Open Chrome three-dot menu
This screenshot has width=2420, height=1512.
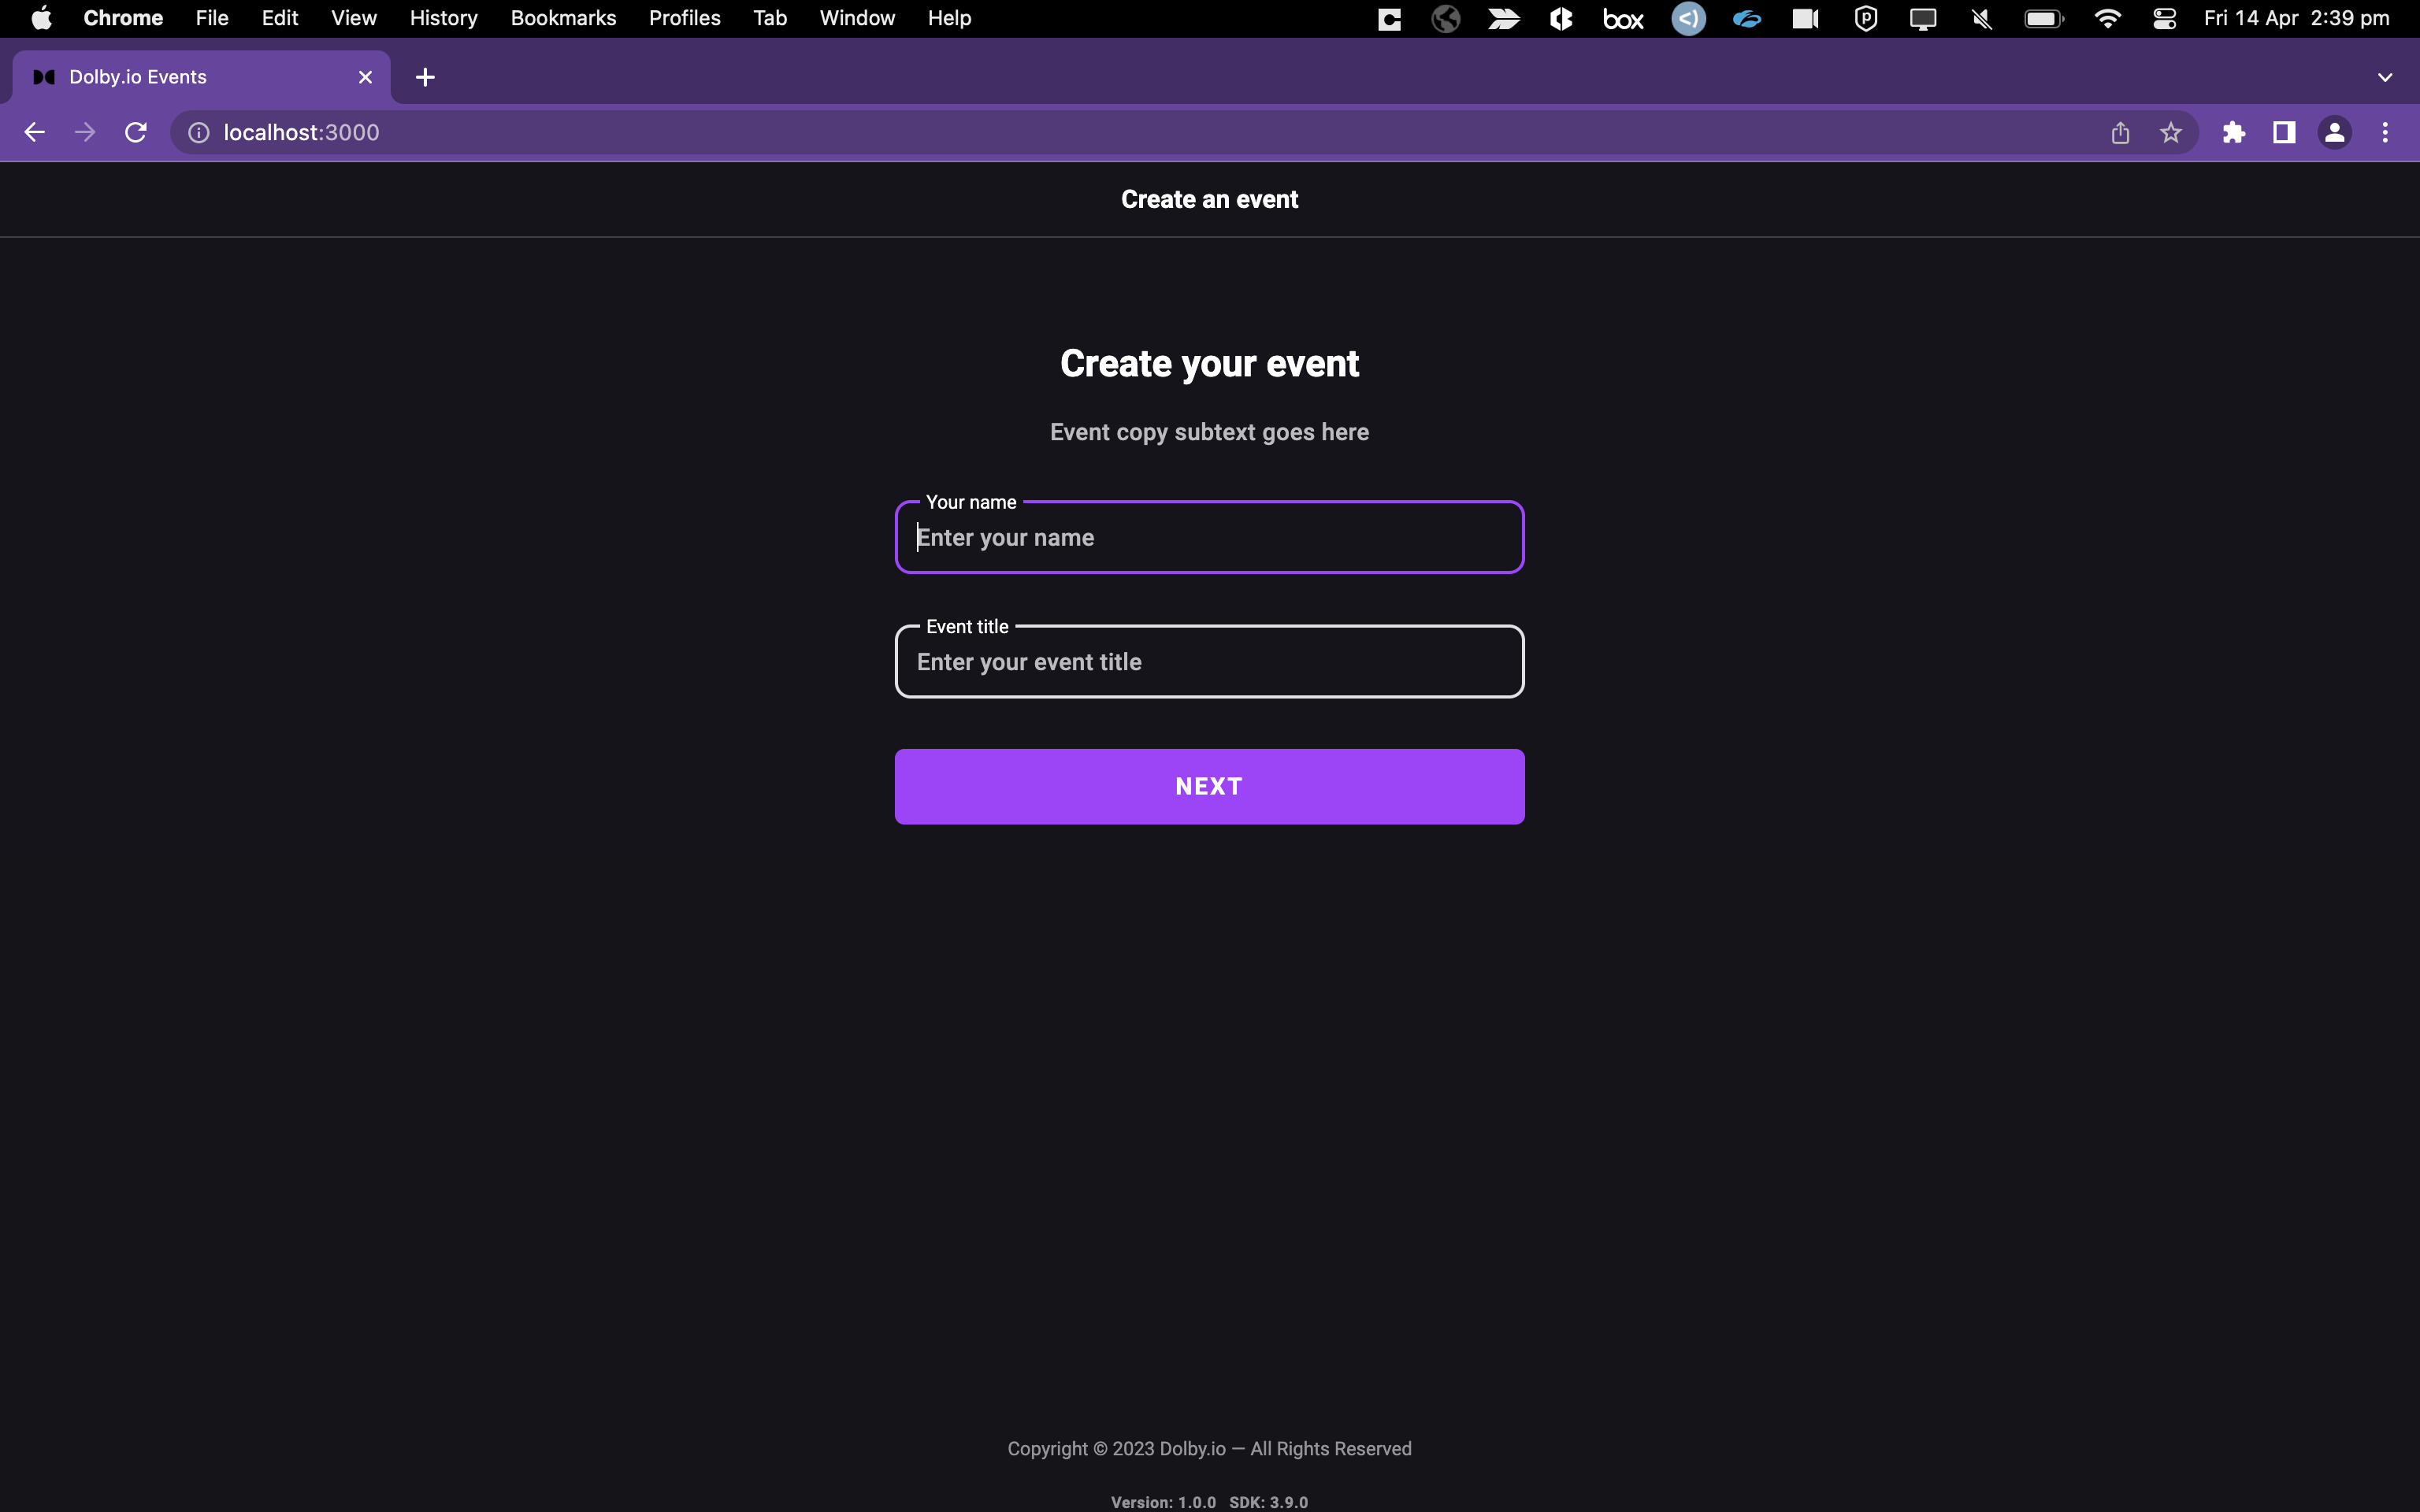pyautogui.click(x=2385, y=132)
